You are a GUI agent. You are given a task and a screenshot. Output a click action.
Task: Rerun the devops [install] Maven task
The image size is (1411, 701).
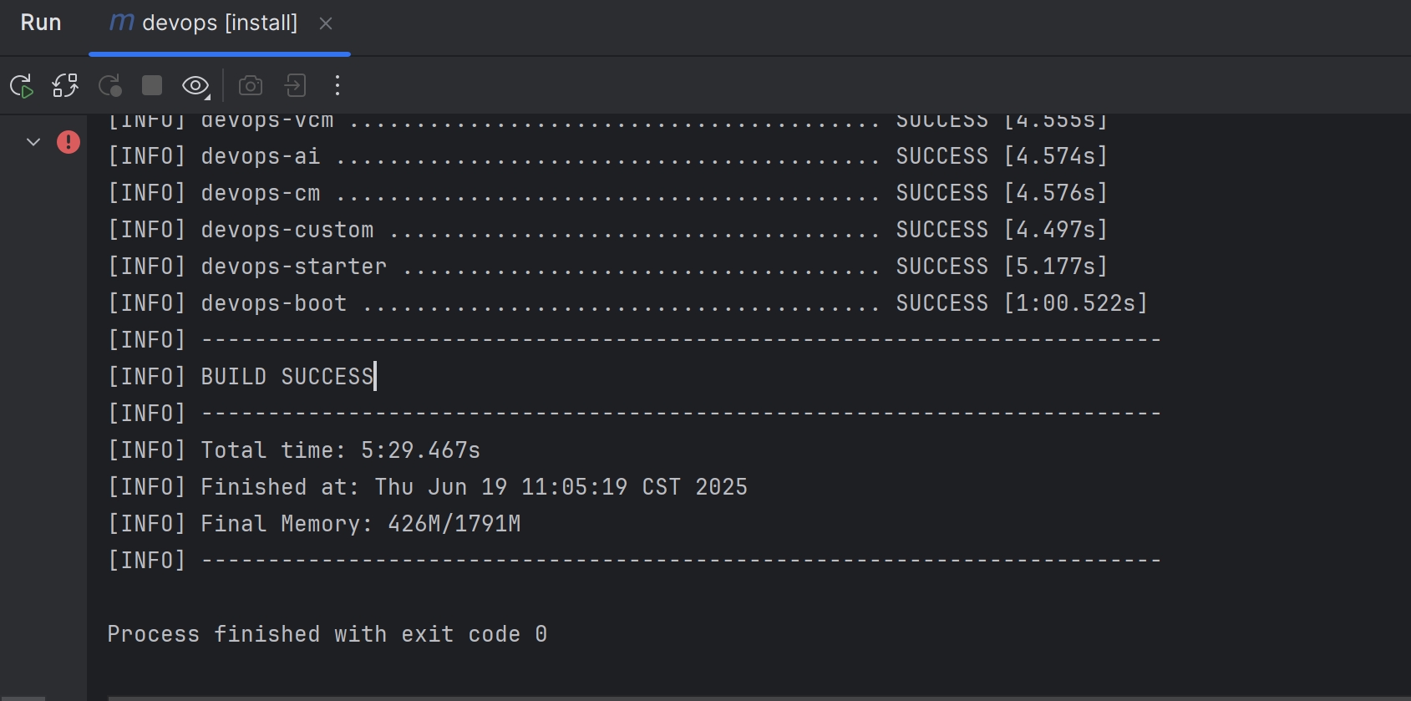tap(22, 85)
